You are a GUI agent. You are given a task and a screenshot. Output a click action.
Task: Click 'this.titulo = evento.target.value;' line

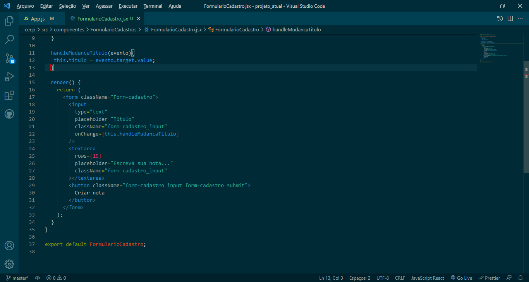pyautogui.click(x=104, y=60)
